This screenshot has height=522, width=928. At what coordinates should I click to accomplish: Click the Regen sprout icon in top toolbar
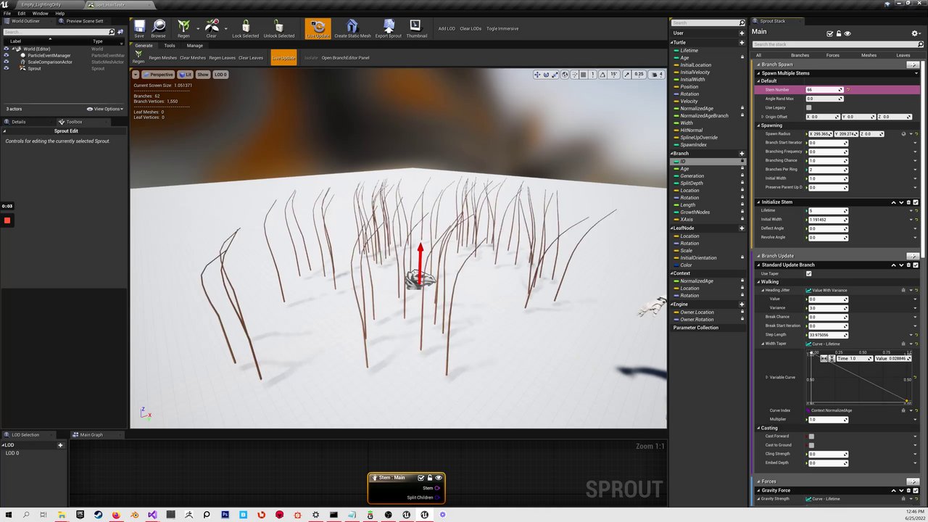pyautogui.click(x=183, y=28)
